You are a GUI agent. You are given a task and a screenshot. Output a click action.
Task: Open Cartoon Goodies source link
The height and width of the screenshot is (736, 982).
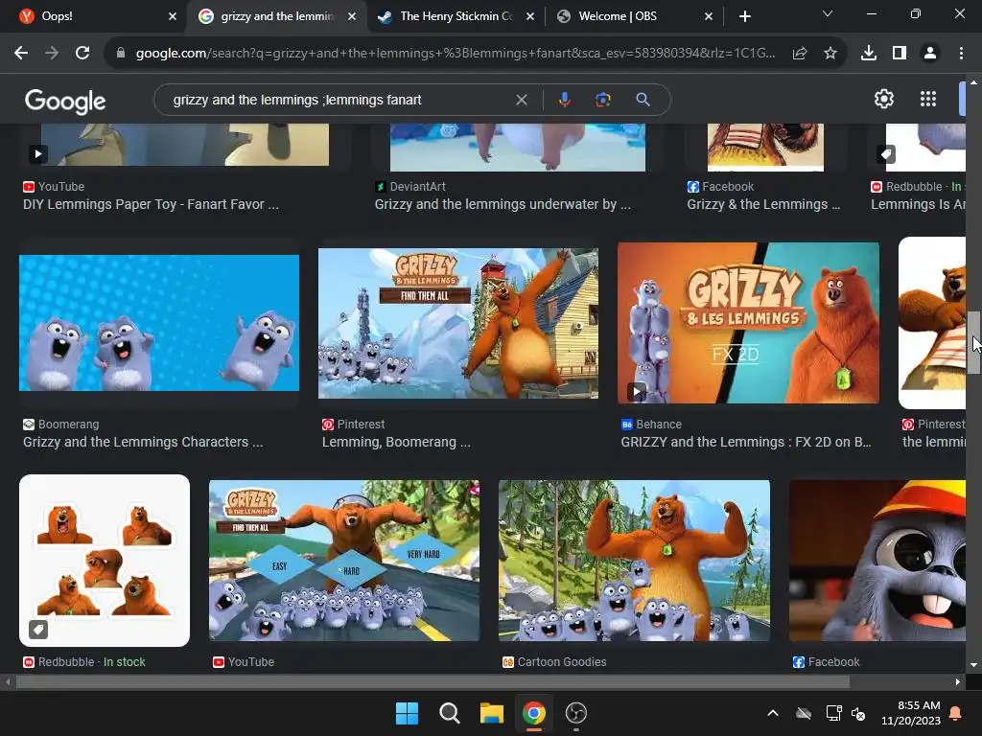(x=554, y=662)
